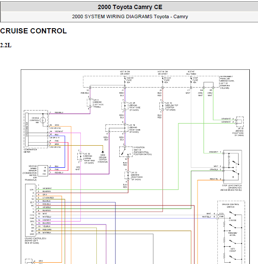Click the 'CRUISE CONTROL SWITCH' label

[230, 205]
